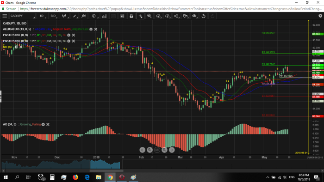Screen dimensions: 324x182
Task: Select the line drawing tool
Action: 75,16
